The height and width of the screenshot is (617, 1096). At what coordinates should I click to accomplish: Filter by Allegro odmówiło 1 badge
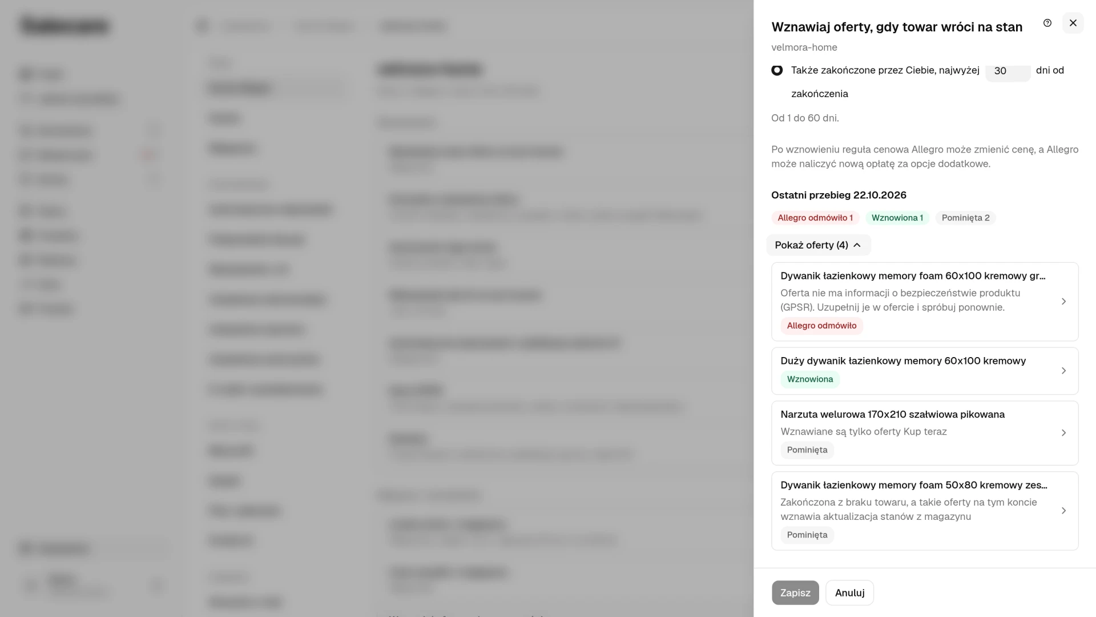[815, 218]
